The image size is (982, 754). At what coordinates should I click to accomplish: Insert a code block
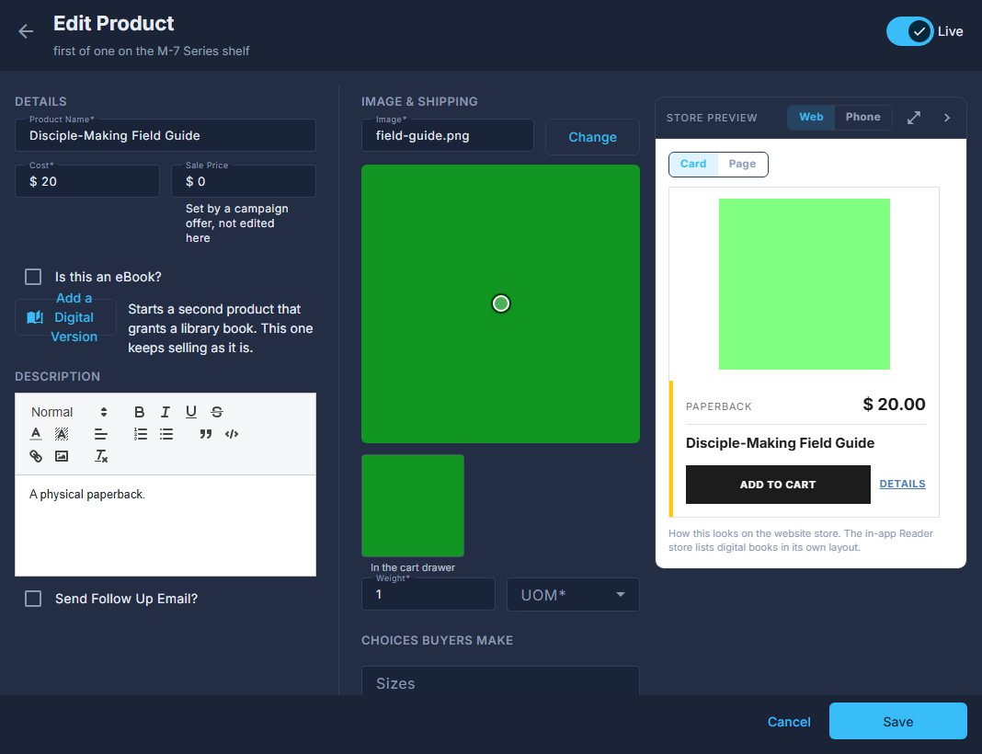(232, 434)
